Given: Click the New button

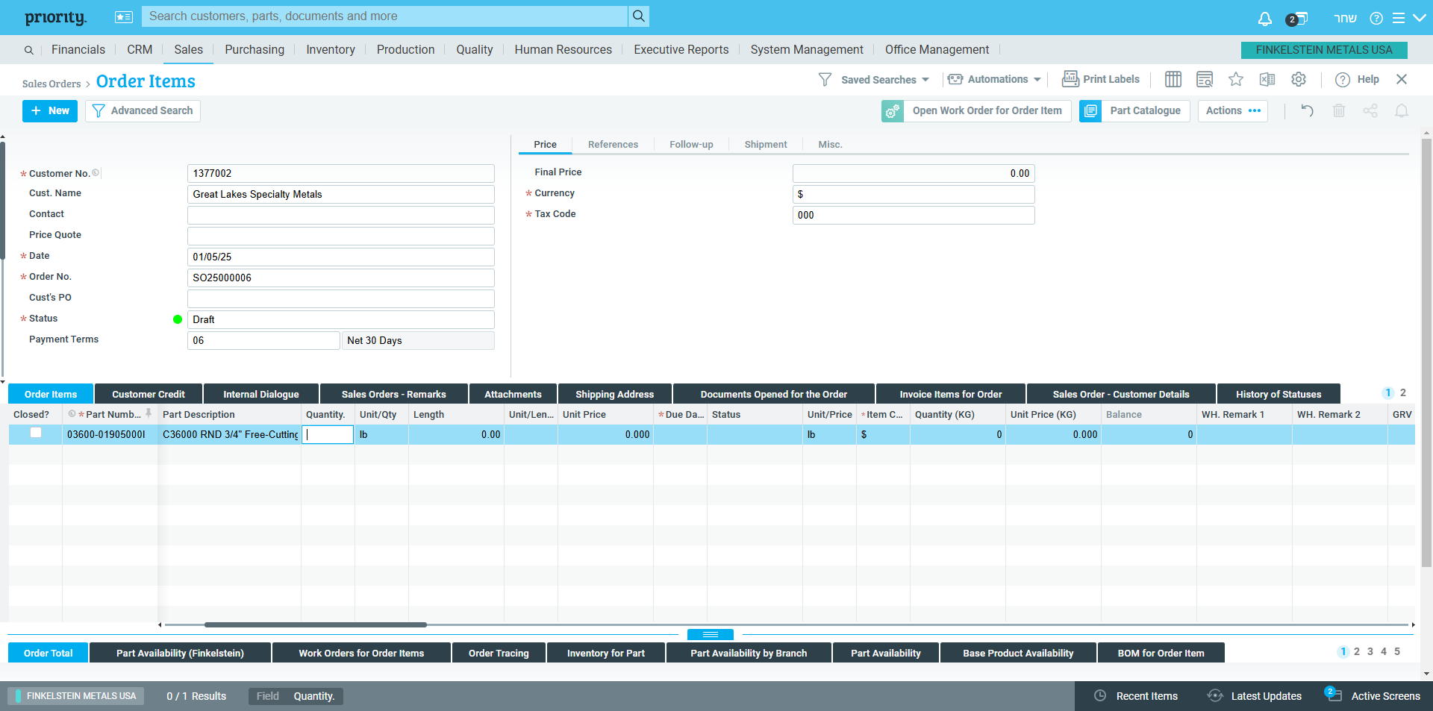Looking at the screenshot, I should 50,111.
